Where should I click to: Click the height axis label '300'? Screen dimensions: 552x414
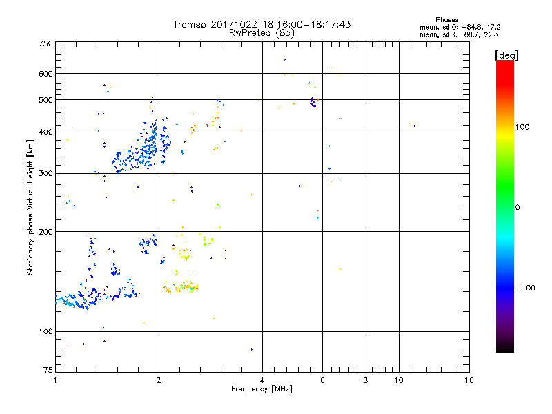(x=46, y=173)
